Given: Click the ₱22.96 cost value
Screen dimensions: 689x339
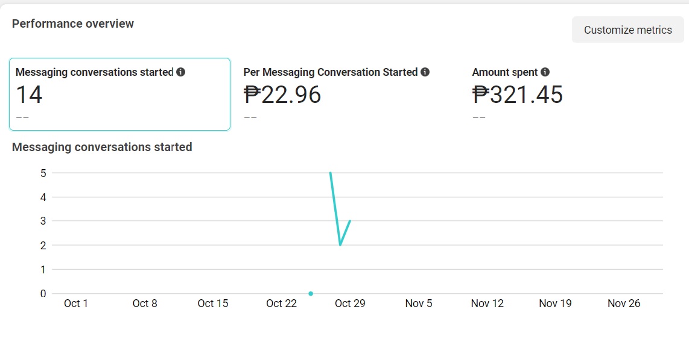Looking at the screenshot, I should click(x=282, y=95).
